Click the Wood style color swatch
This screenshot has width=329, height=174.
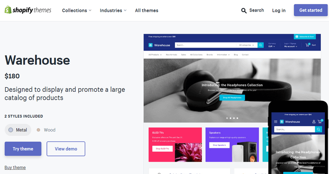tap(38, 130)
